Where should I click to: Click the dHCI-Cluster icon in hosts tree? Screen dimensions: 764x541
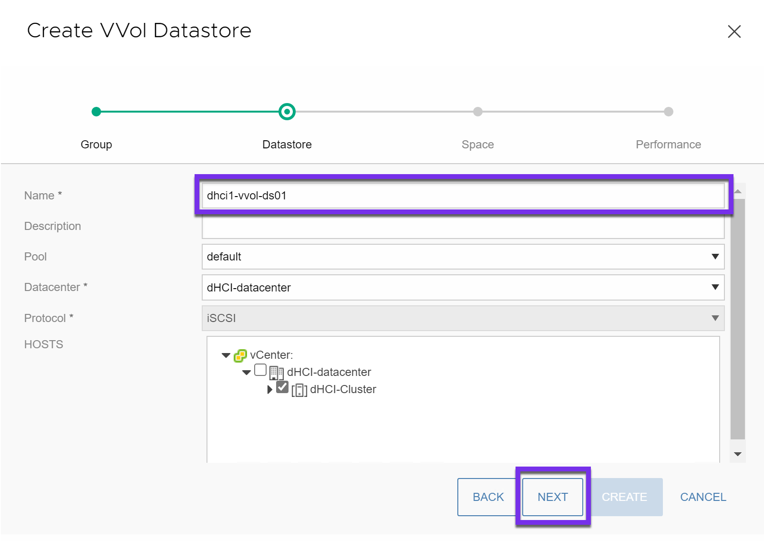click(x=299, y=390)
